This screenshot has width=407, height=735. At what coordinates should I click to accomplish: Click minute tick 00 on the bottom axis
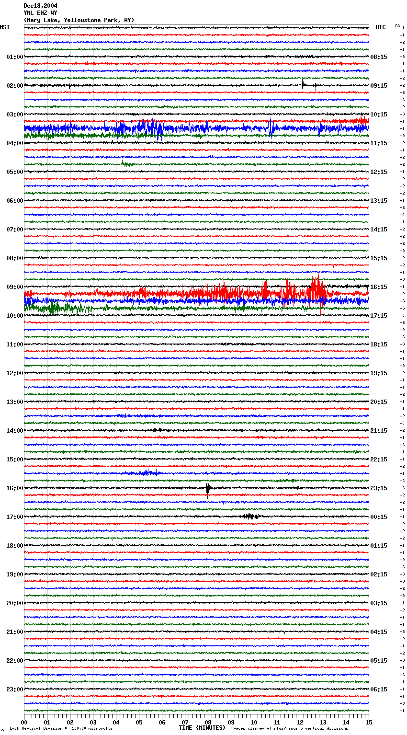tap(24, 722)
